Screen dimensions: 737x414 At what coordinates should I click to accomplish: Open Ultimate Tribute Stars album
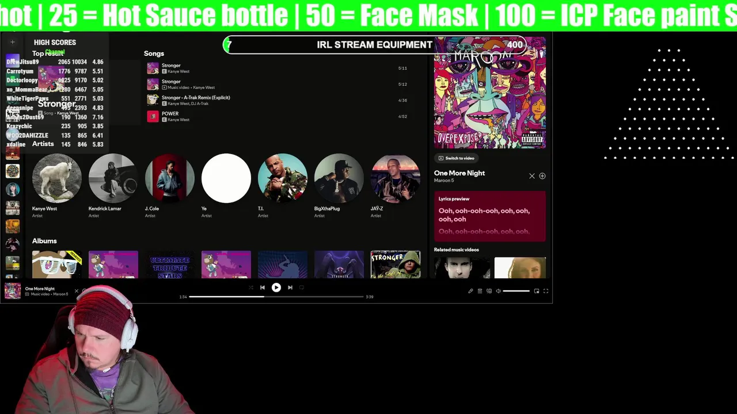170,264
